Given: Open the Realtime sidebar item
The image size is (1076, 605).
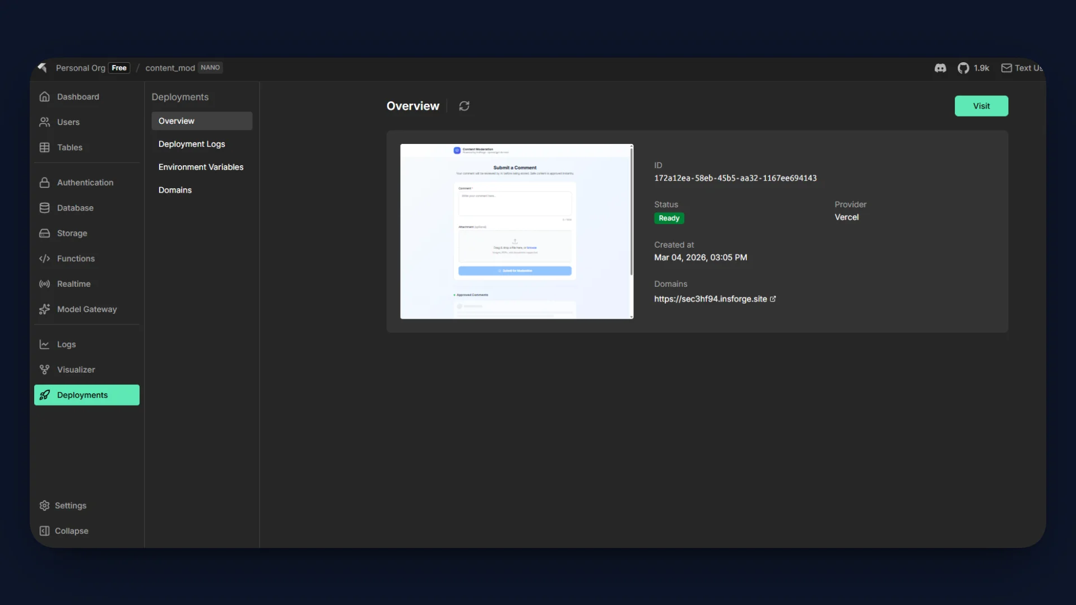Looking at the screenshot, I should click(73, 284).
